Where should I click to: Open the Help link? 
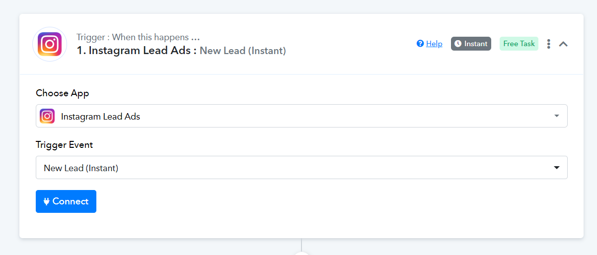[x=434, y=44]
